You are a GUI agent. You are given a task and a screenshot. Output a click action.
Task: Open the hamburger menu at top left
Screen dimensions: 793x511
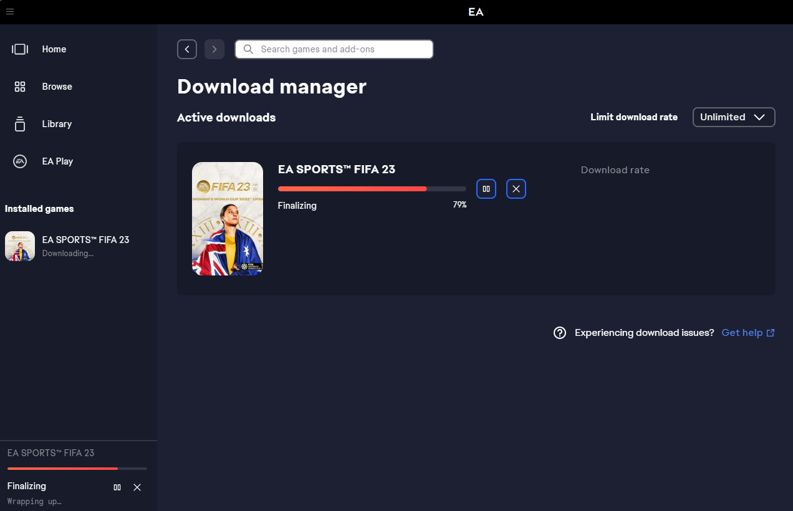10,11
